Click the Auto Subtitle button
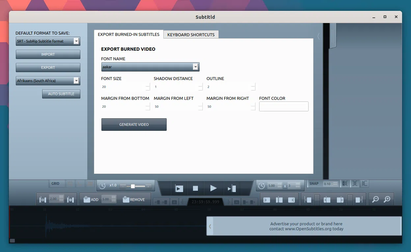 point(61,94)
